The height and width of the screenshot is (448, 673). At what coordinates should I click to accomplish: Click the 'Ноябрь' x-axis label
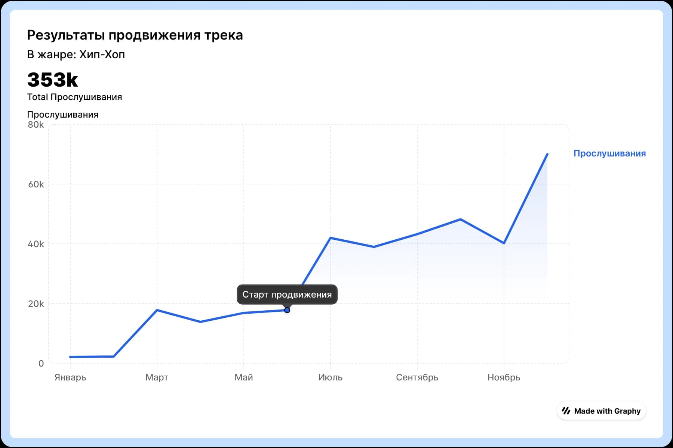[504, 377]
